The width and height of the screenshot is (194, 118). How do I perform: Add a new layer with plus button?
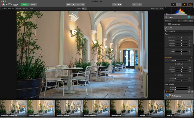189,17
